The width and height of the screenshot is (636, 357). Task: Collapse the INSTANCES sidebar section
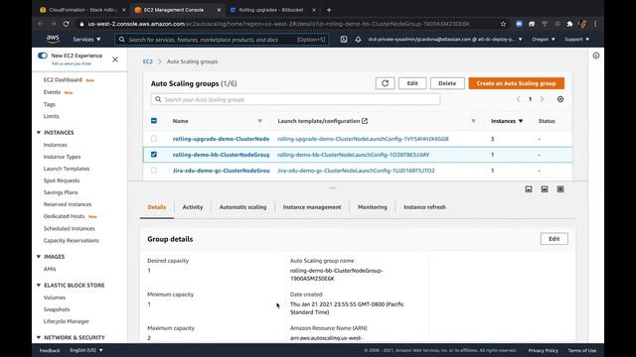[39, 132]
